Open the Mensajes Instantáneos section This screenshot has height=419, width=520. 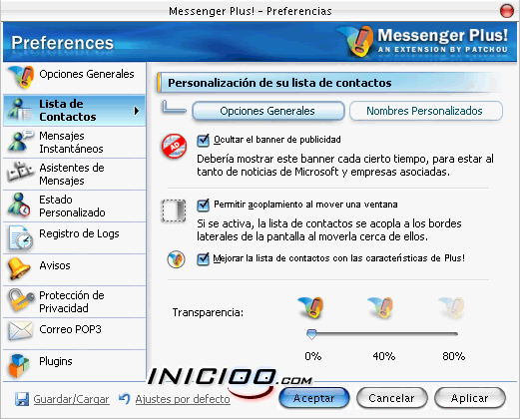[x=75, y=143]
